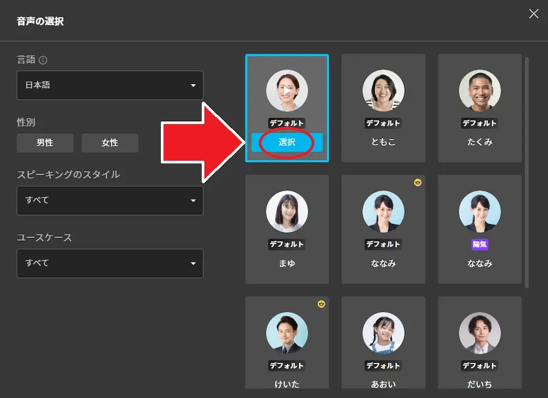Click デフォルト tag on ともこ card

pyautogui.click(x=383, y=123)
